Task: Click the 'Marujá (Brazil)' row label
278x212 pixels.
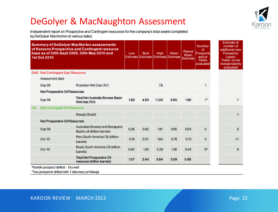Action: [x=86, y=114]
